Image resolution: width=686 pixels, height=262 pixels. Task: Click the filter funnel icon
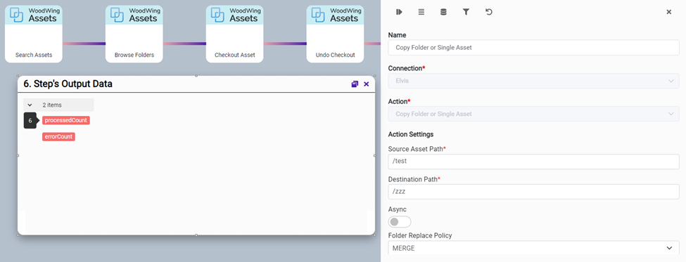click(x=466, y=12)
